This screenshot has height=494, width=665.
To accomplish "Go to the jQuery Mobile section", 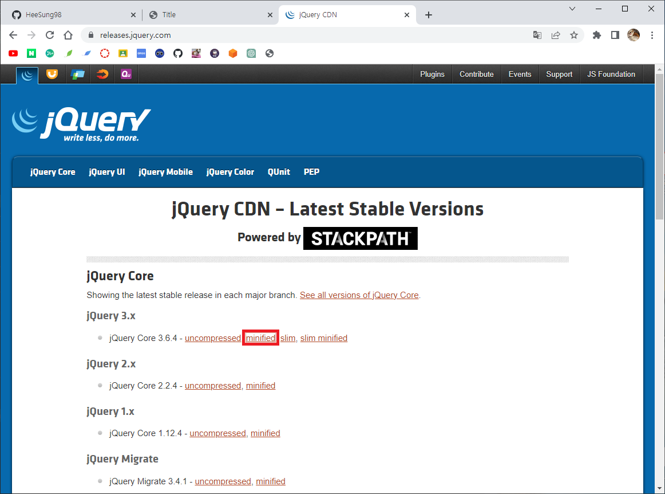I will click(166, 172).
